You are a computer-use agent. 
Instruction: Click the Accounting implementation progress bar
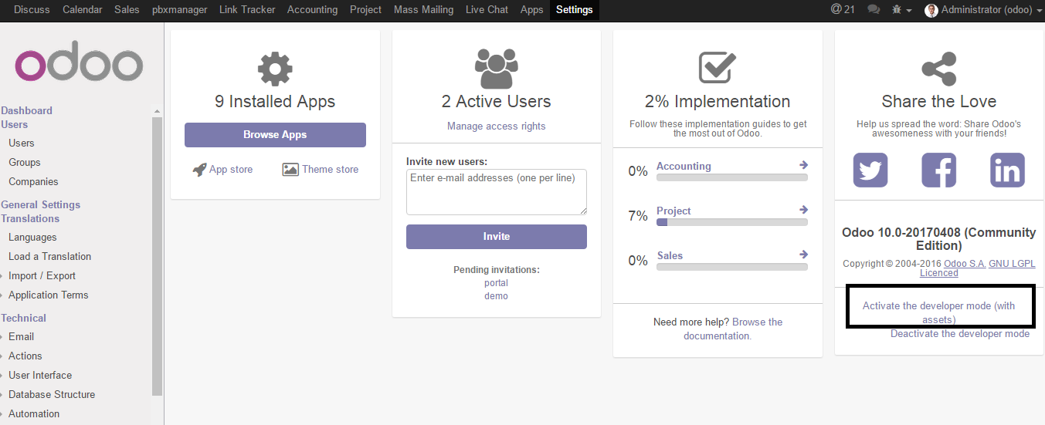(x=732, y=177)
